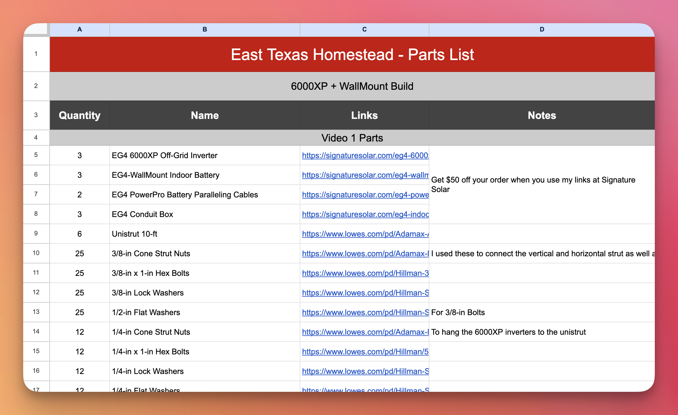Select the 1/4-in Lock Washers cell

205,371
